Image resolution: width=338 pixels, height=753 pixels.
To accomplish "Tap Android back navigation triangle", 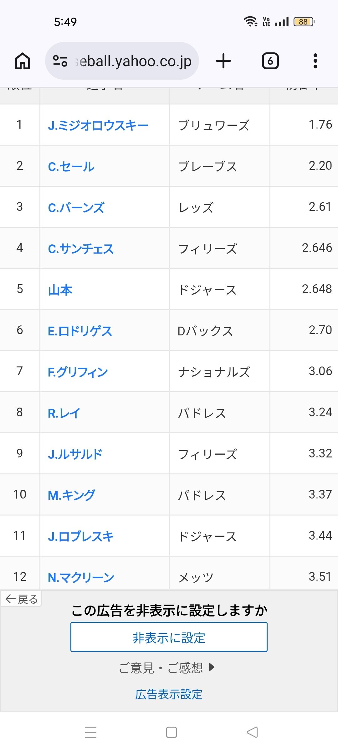I will pos(252,732).
